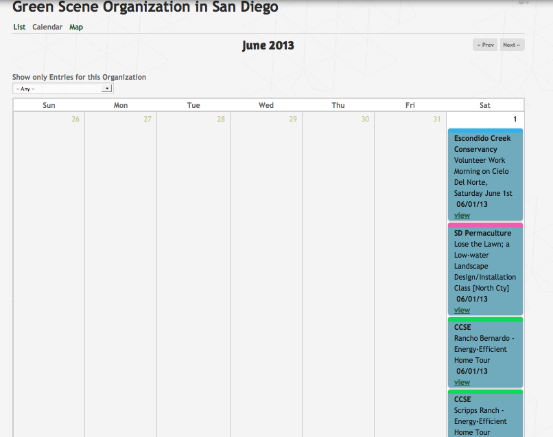Viewport: 553px width, 437px height.
Task: Click the June 2013 month heading
Action: tap(268, 46)
